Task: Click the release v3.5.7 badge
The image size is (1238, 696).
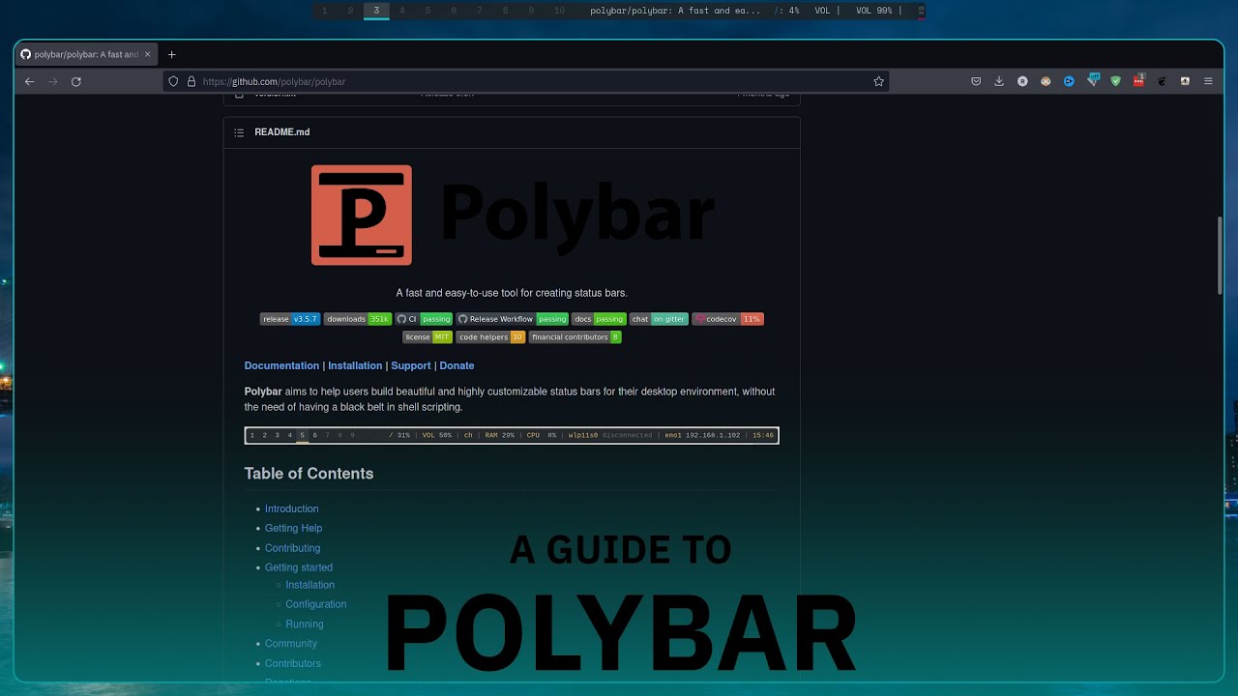Action: click(x=289, y=319)
